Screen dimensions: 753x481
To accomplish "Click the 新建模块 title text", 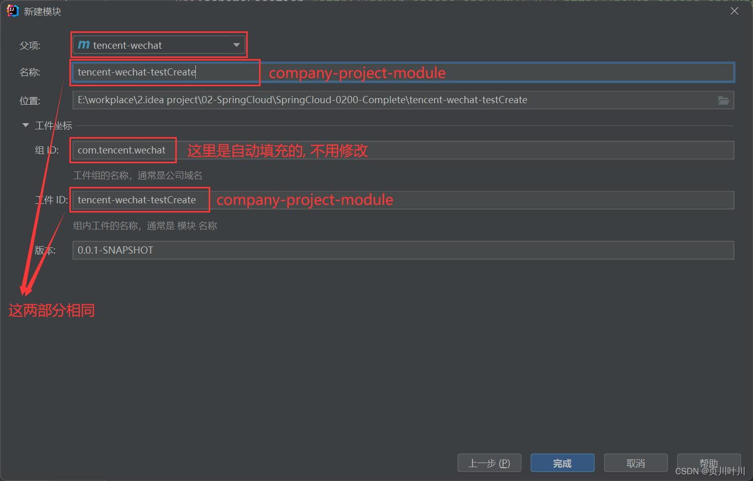I will [43, 11].
